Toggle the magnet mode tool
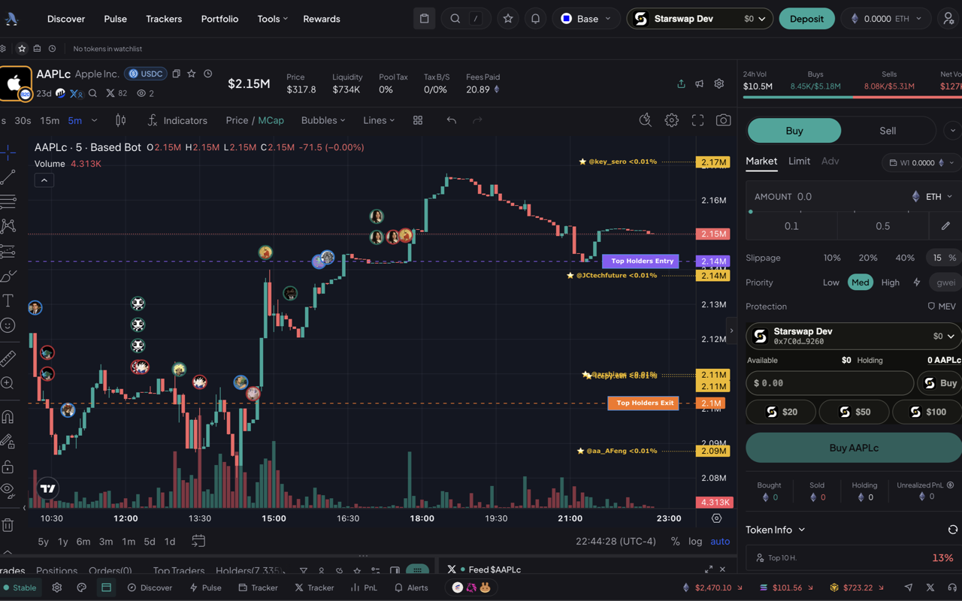 [8, 416]
